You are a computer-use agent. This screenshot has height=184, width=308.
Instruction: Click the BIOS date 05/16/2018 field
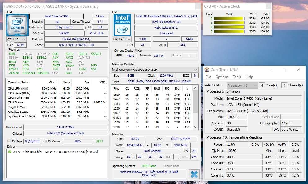point(32,141)
